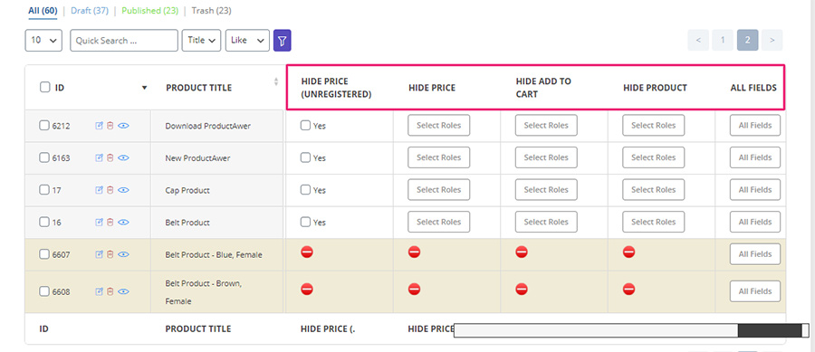
Task: Enable Yes for Cap Product unregistered price
Action: tap(306, 189)
